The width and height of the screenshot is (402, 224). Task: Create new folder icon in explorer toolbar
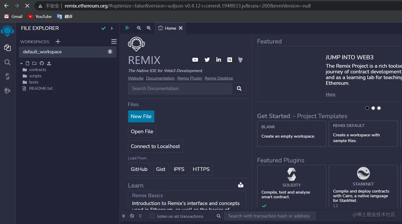click(x=34, y=63)
